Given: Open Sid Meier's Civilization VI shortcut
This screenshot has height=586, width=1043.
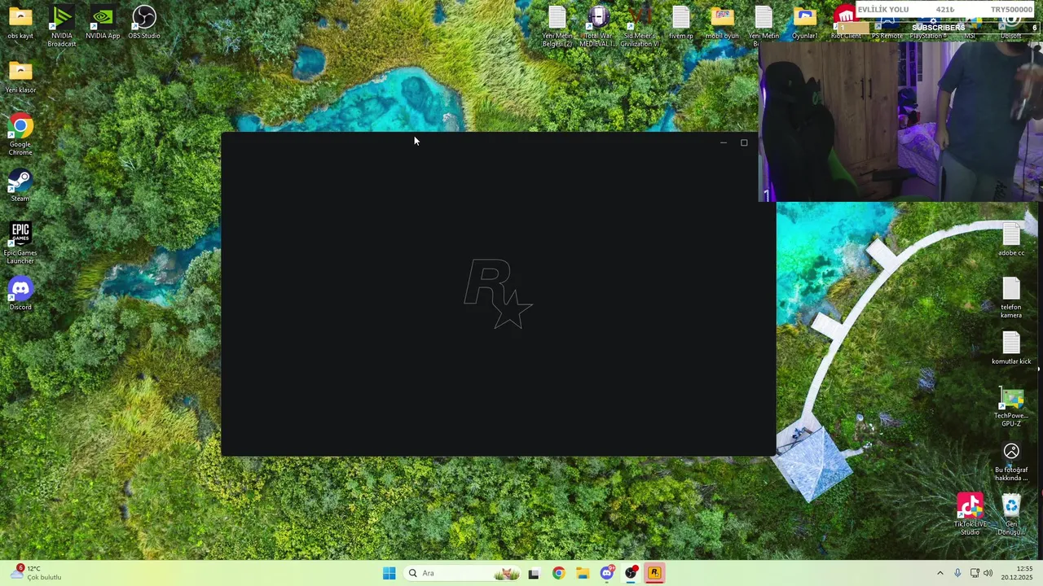Looking at the screenshot, I should (640, 26).
